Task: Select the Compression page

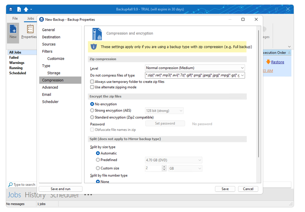Action: point(60,80)
